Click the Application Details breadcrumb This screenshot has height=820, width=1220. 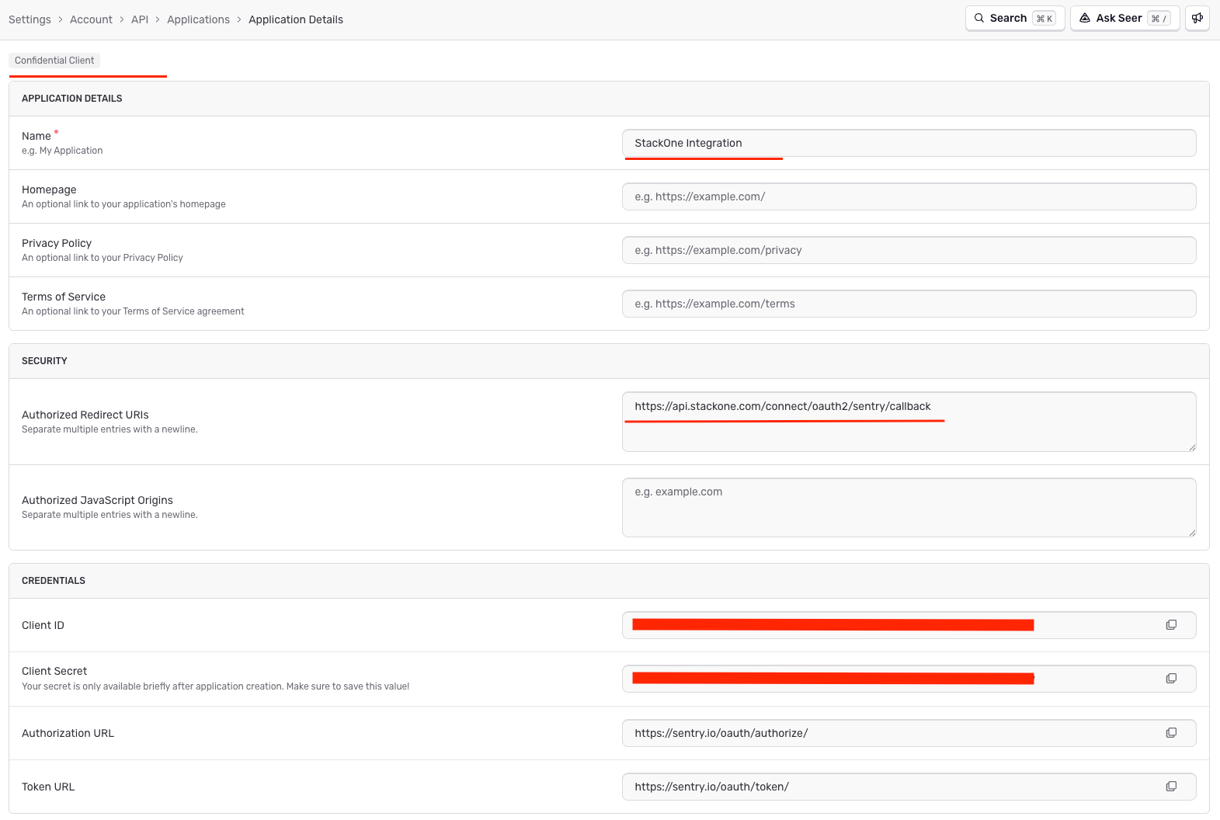pos(296,19)
